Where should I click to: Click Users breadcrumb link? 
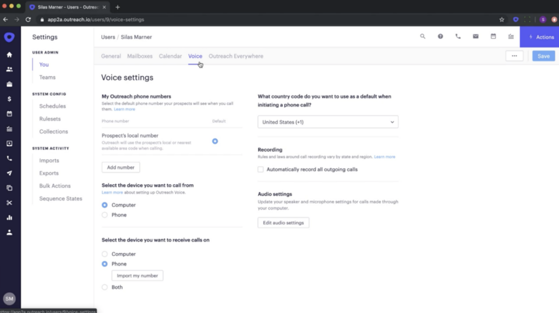(108, 37)
